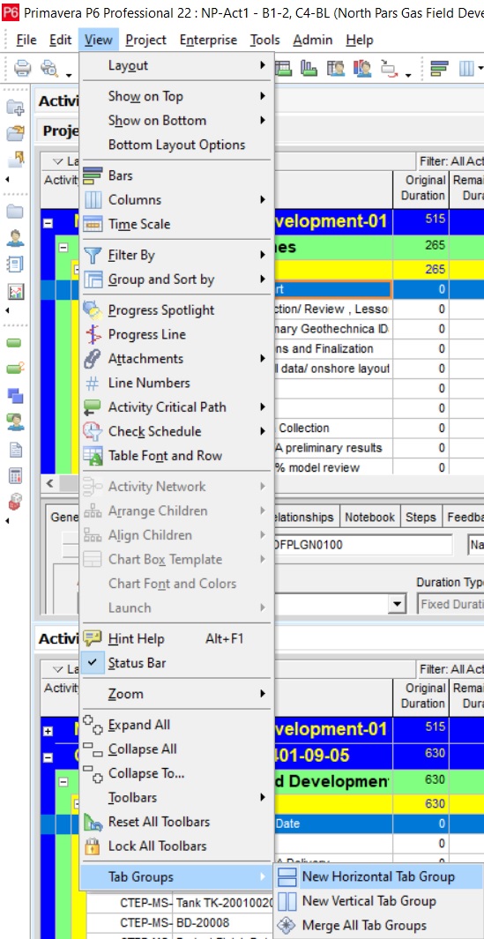Expand the collapsed project row in lower table
This screenshot has width=484, height=939.
pyautogui.click(x=48, y=731)
